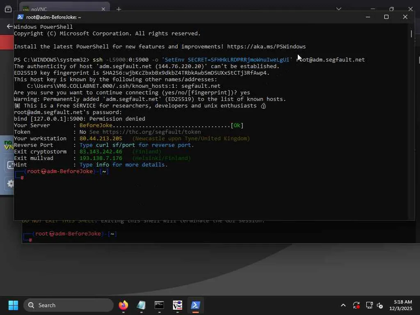420x315 pixels.
Task: Click the SHA256 key fingerprint line
Action: point(142,73)
